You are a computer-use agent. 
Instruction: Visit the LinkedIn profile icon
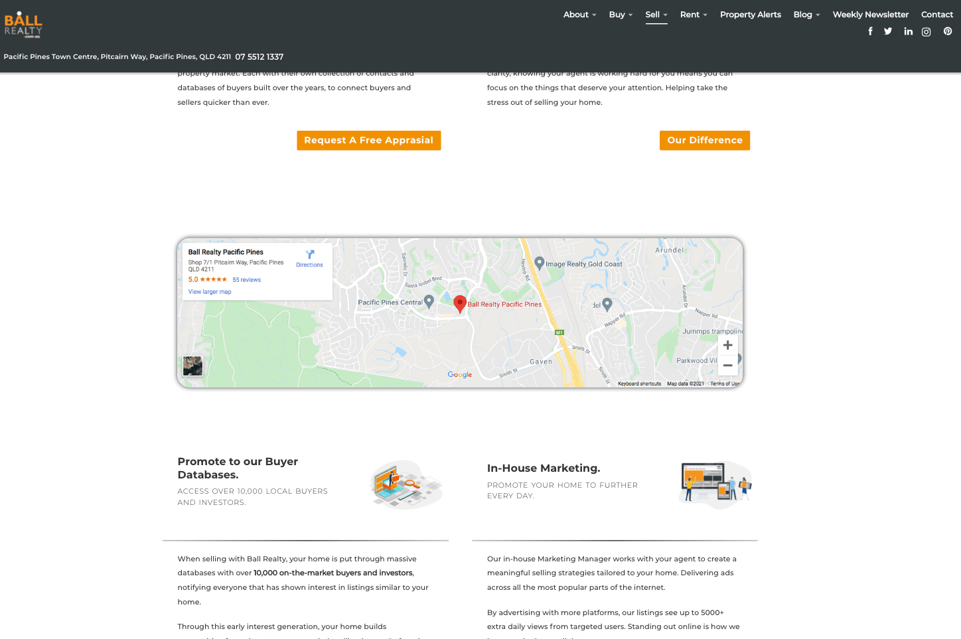tap(908, 31)
